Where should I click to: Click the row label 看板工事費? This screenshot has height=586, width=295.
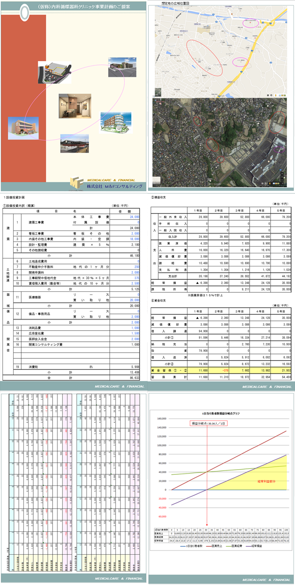(36, 234)
